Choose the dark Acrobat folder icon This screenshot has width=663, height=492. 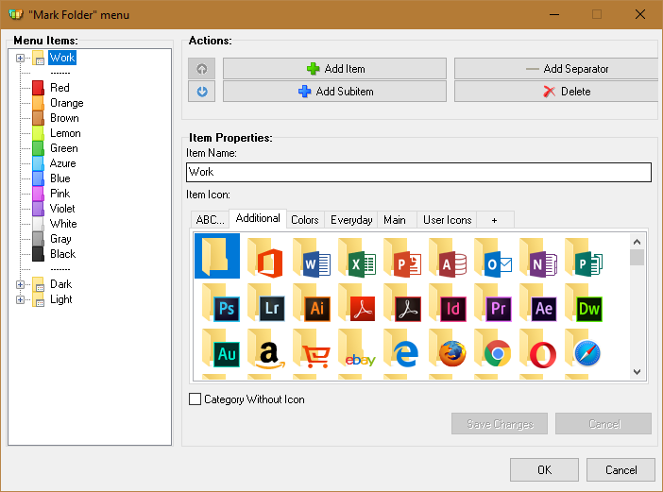pyautogui.click(x=402, y=303)
